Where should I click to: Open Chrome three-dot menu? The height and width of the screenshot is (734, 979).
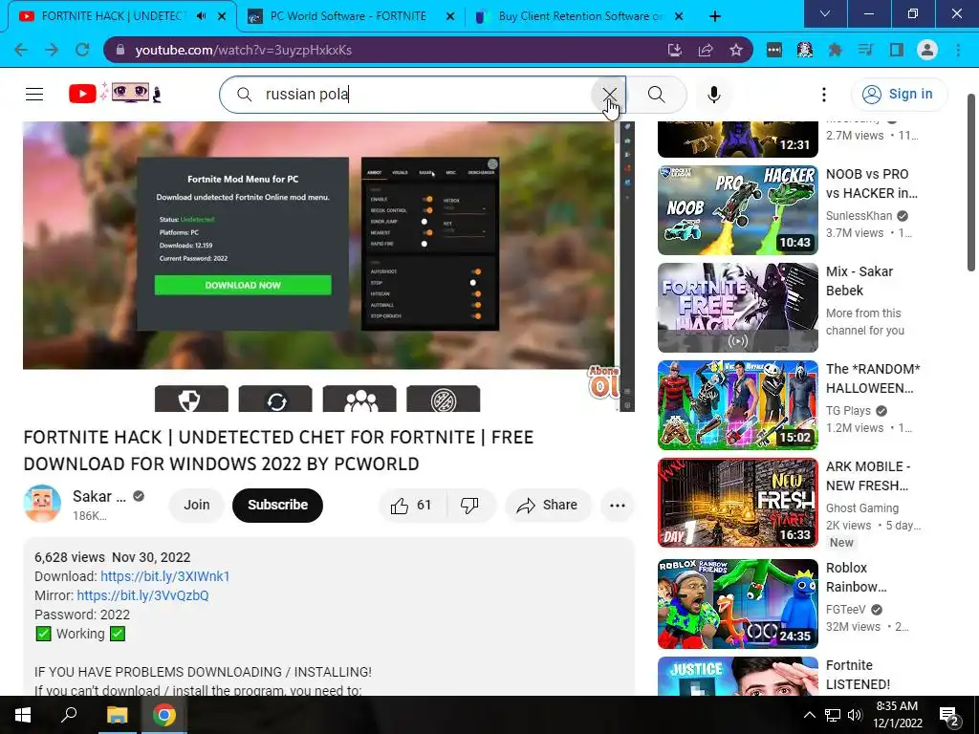tap(958, 50)
